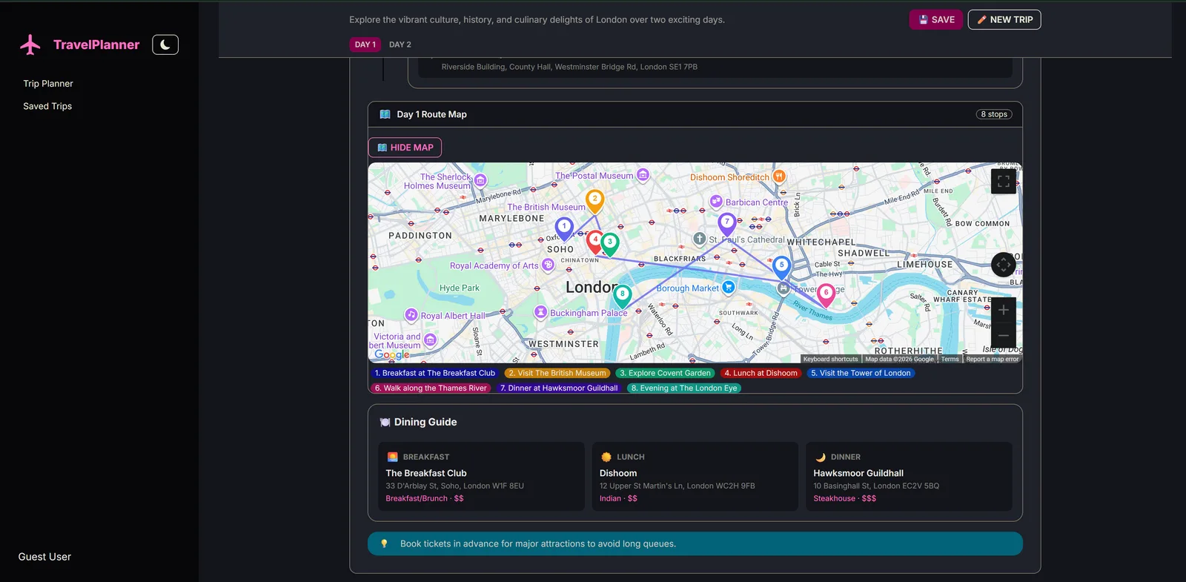Zoom out on the map
1186x582 pixels.
[x=1003, y=335]
